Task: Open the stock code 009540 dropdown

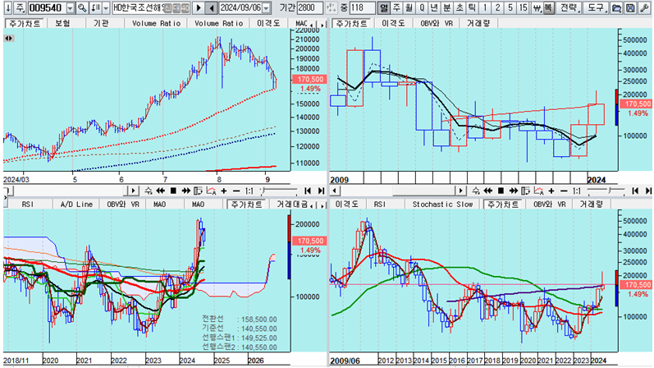Action: 69,7
